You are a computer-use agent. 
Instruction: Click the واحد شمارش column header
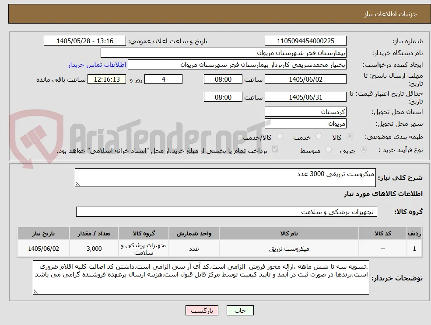194,233
